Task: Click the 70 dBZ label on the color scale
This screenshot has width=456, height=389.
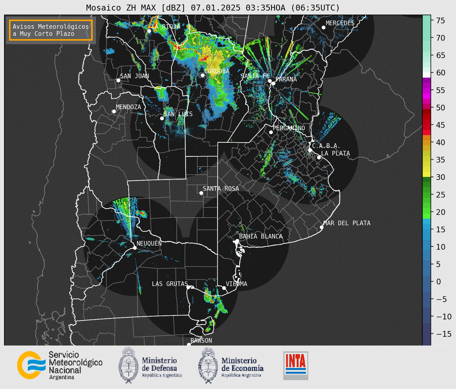Action: tap(441, 38)
